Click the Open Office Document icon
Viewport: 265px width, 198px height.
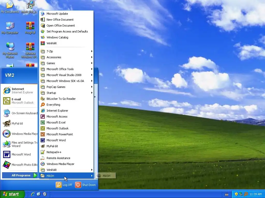pos(43,26)
